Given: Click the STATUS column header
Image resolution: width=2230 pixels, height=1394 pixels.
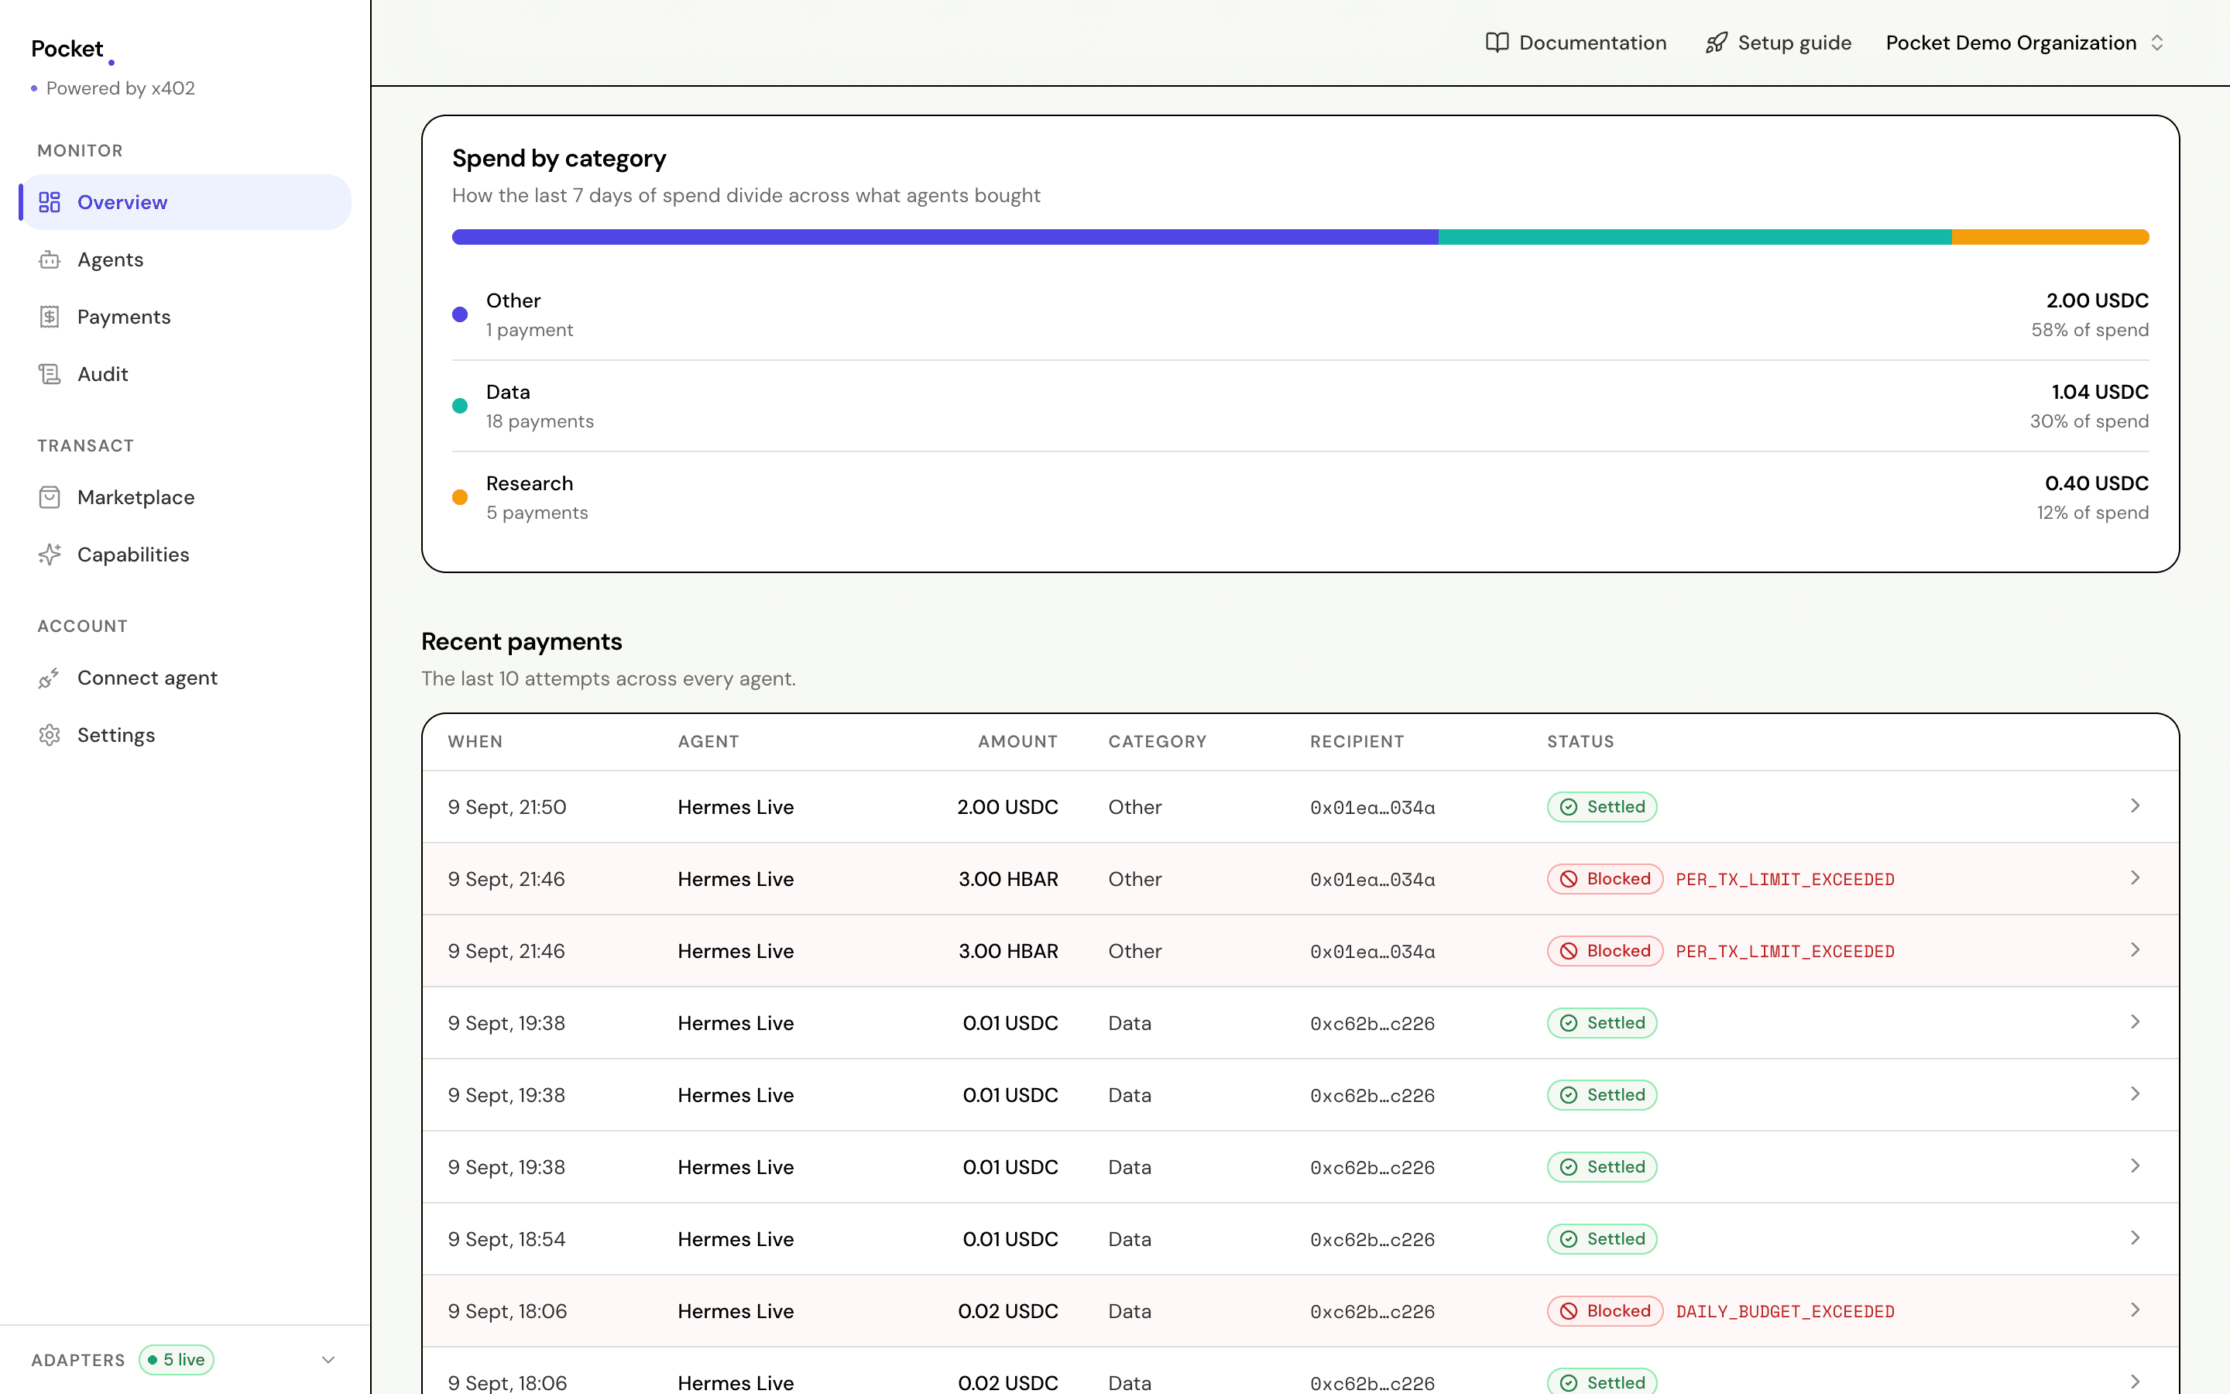Looking at the screenshot, I should point(1580,741).
